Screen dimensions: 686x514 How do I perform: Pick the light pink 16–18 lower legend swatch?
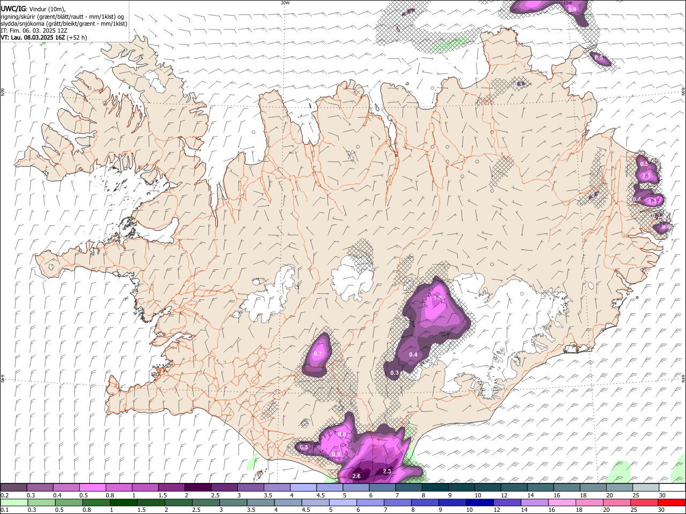(x=561, y=503)
